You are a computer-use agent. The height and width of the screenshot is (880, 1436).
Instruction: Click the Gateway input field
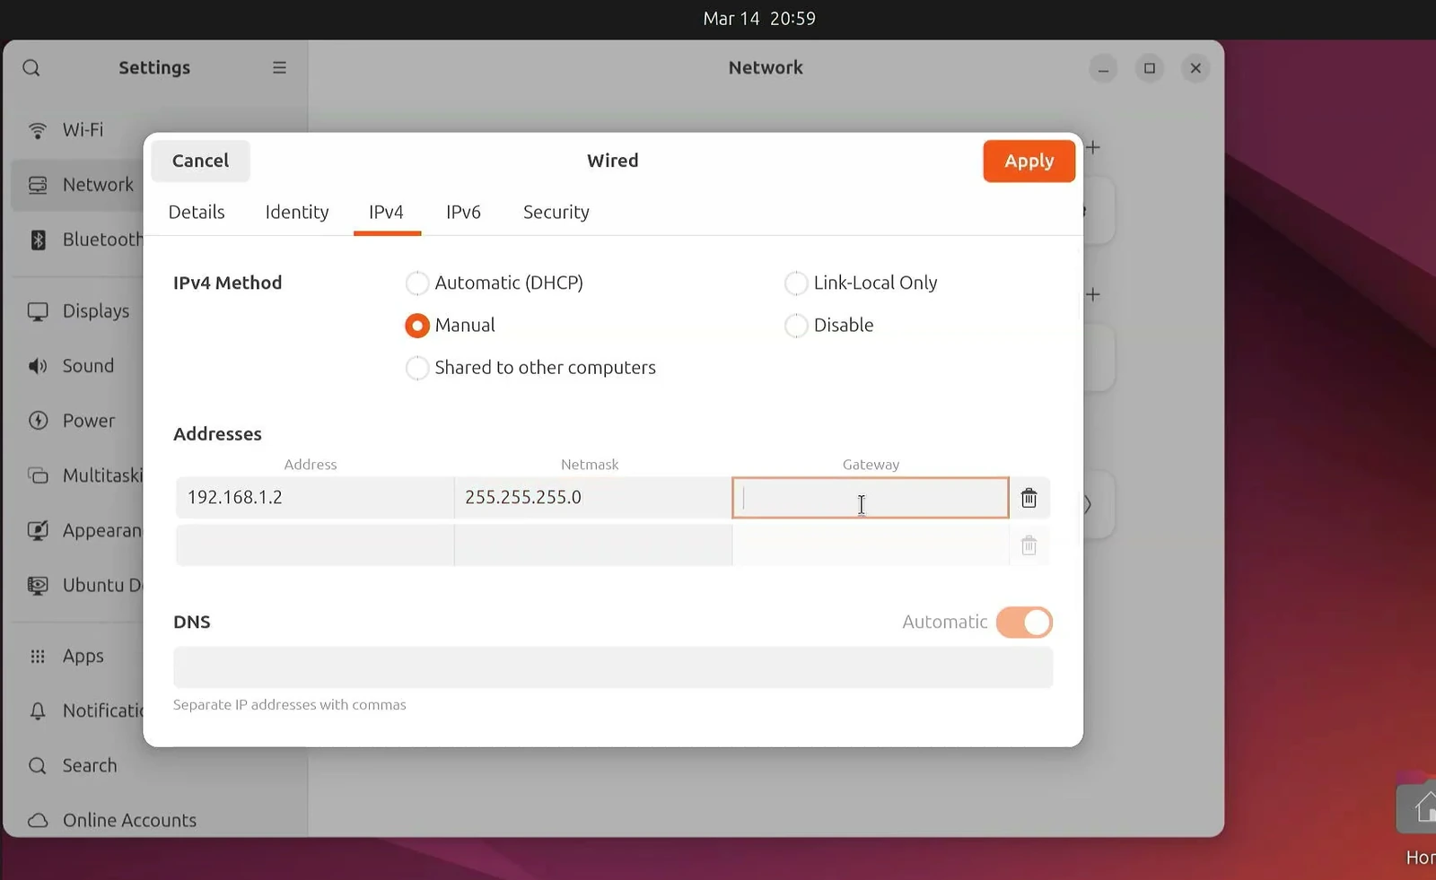pos(871,498)
